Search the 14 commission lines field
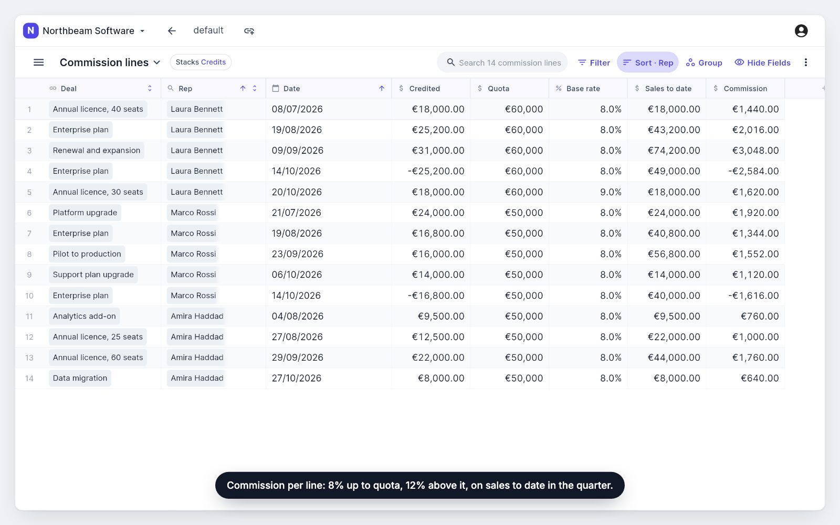This screenshot has height=525, width=840. point(502,62)
